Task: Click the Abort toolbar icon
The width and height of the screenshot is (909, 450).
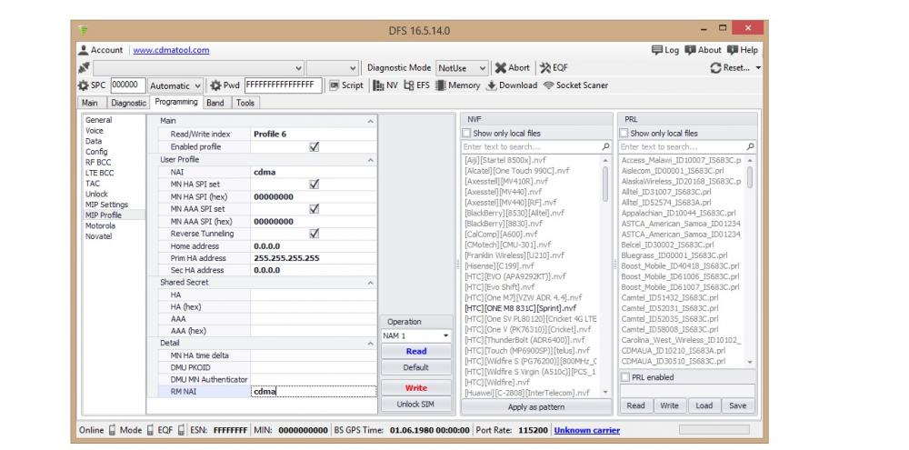Action: tap(512, 68)
